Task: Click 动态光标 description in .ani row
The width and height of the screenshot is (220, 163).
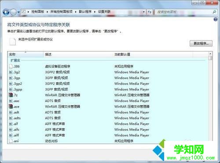Action: (51, 141)
